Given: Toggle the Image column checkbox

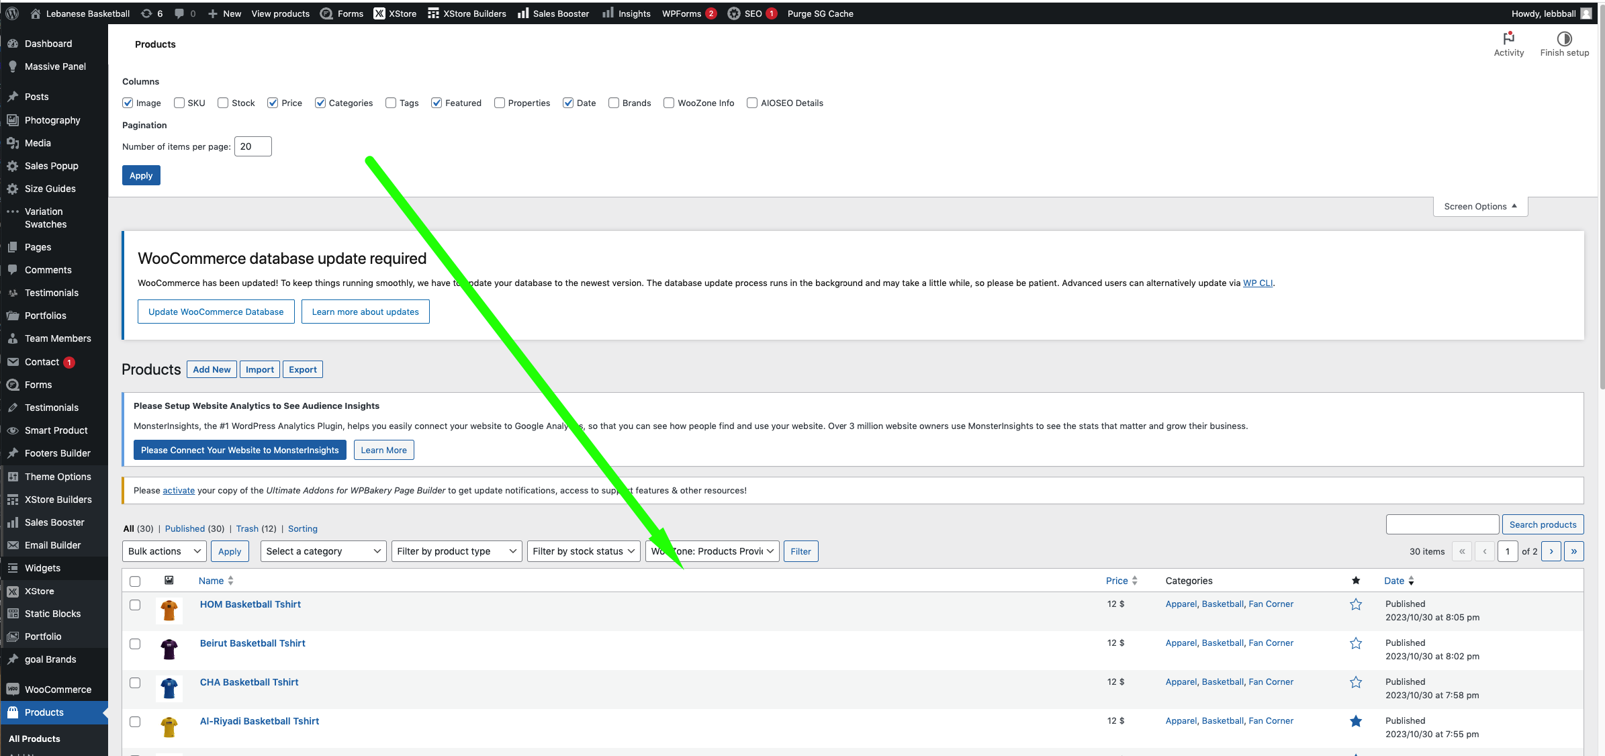Looking at the screenshot, I should pos(128,102).
